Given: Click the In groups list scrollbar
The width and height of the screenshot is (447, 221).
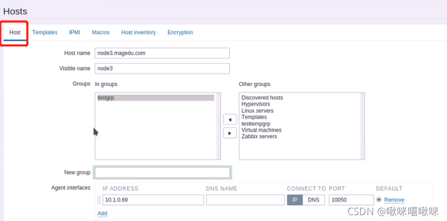Looking at the screenshot, I should pyautogui.click(x=218, y=126).
